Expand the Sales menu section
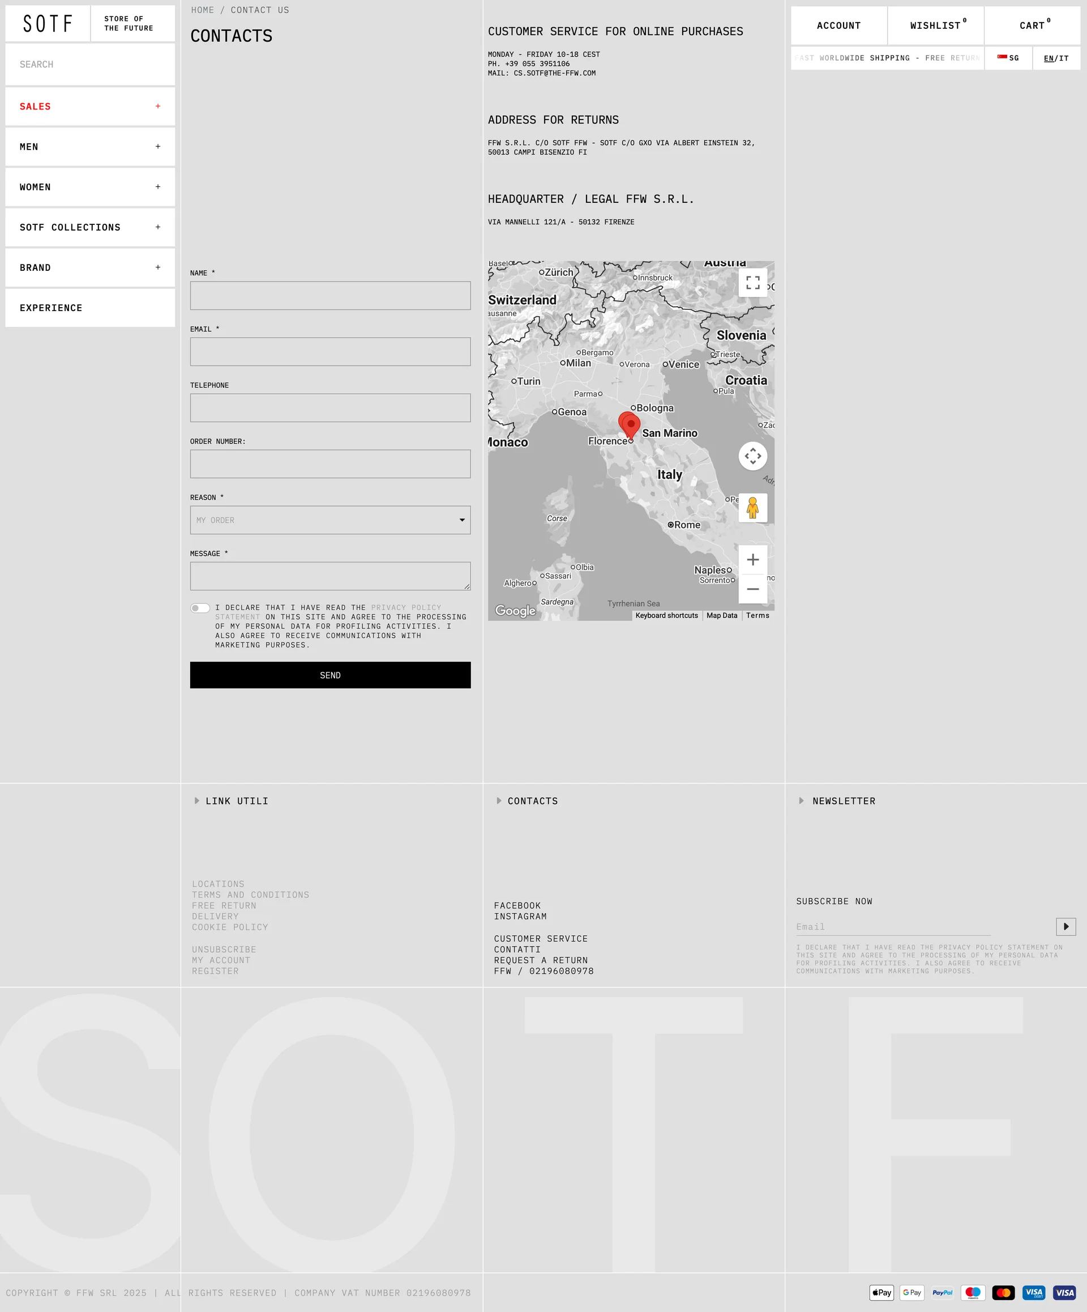 point(157,106)
